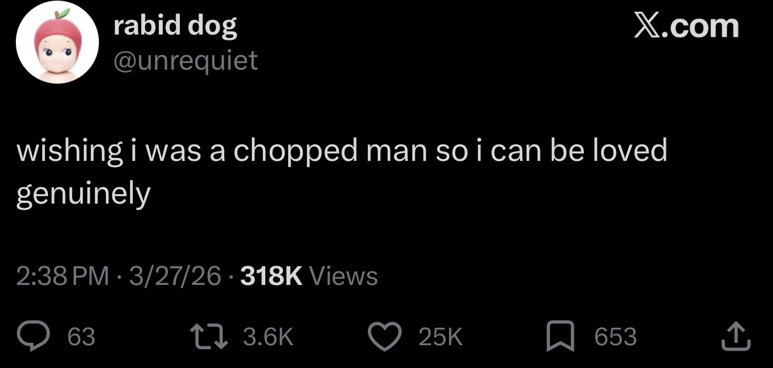The width and height of the screenshot is (773, 368).
Task: Click the 3/27/26 post date
Action: pyautogui.click(x=176, y=276)
